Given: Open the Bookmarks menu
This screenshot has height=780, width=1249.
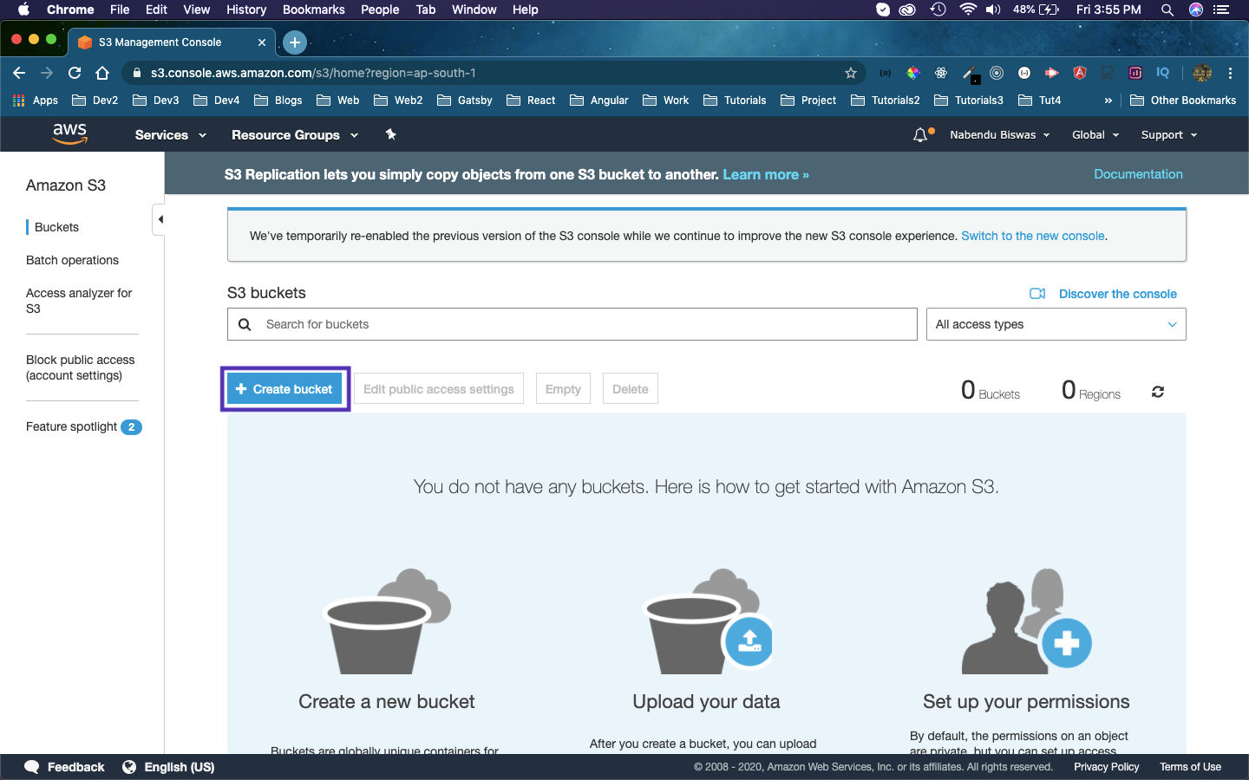Looking at the screenshot, I should tap(314, 10).
